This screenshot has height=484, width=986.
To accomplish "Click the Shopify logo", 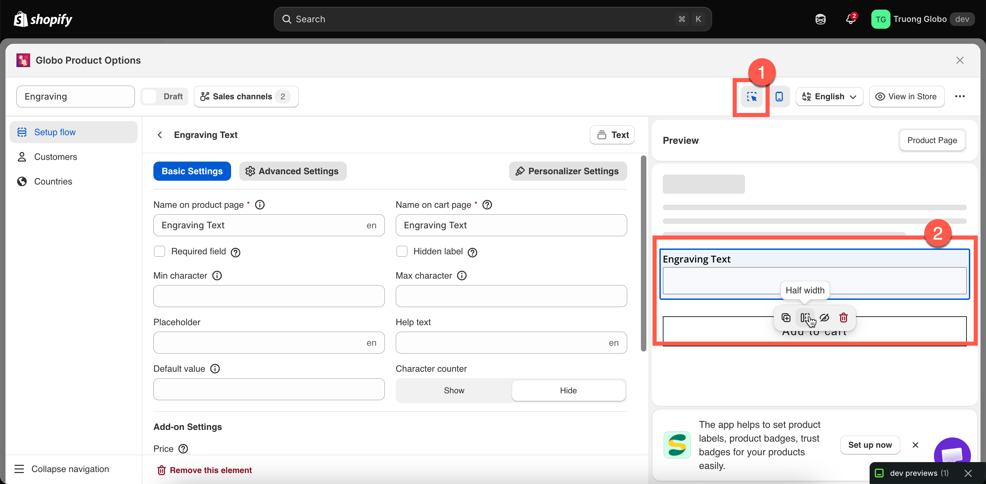I will point(43,19).
